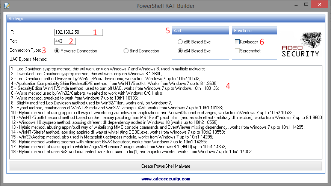Minimize the PowerShell RAT Builder window
Viewport: 331px width, 186px height.
(x=296, y=4)
